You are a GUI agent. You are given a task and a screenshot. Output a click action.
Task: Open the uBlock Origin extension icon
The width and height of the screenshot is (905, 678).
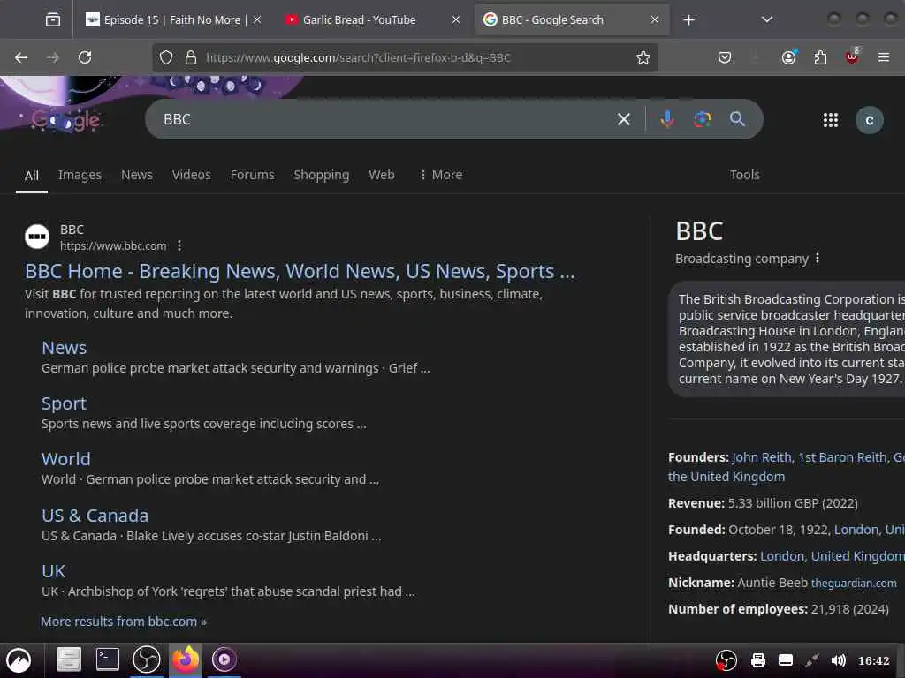point(852,56)
